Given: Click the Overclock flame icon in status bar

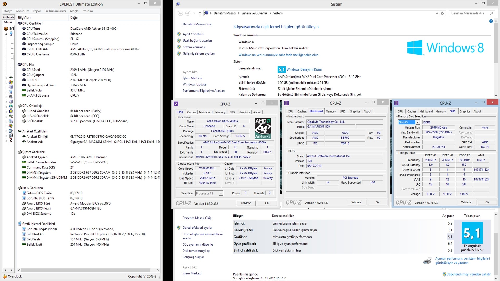Looking at the screenshot, I should point(5,276).
